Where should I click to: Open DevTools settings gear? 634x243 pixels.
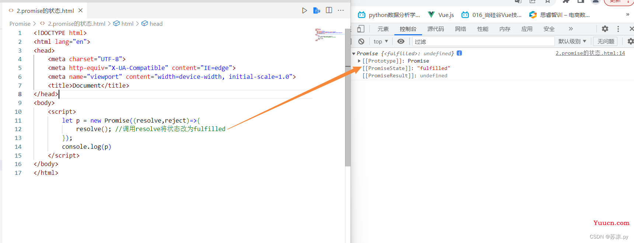coord(605,29)
